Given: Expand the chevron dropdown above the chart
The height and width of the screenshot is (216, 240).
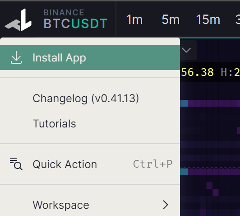Looking at the screenshot, I should point(186,50).
